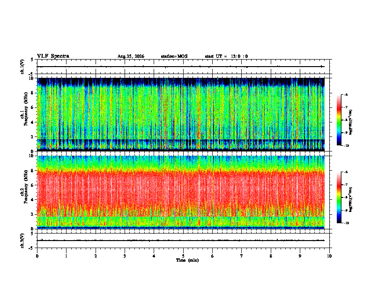Click the 9 minute tick label

pos(300,256)
